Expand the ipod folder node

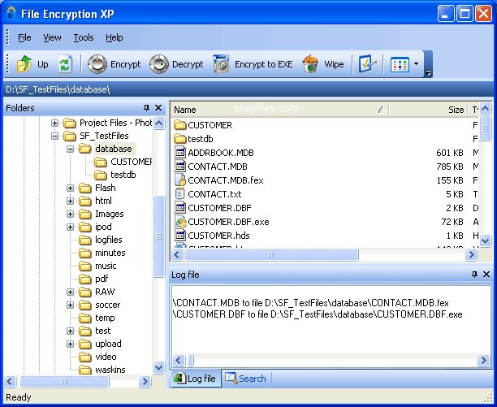pyautogui.click(x=70, y=227)
